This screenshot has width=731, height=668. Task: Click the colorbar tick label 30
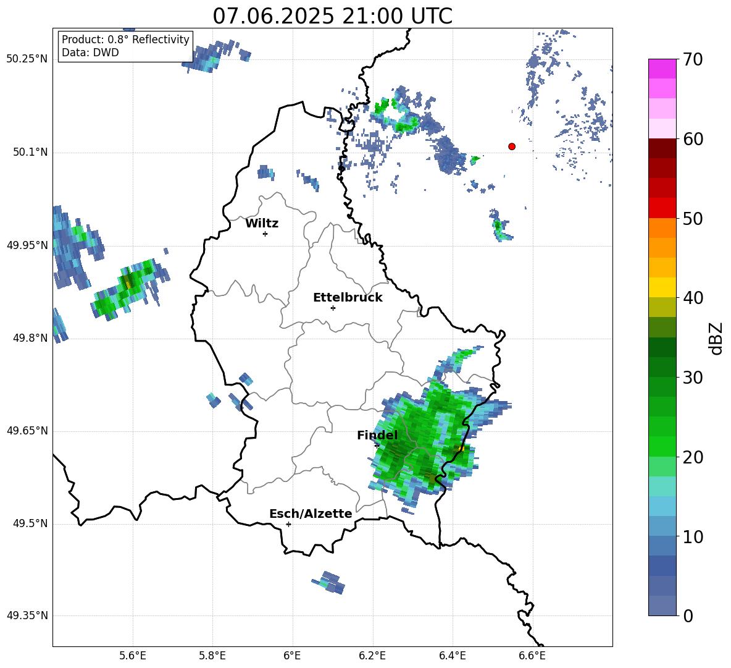point(693,378)
